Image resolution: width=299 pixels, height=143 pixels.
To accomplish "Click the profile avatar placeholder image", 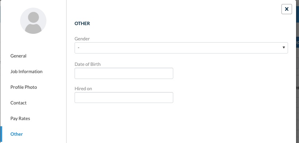I will [33, 21].
